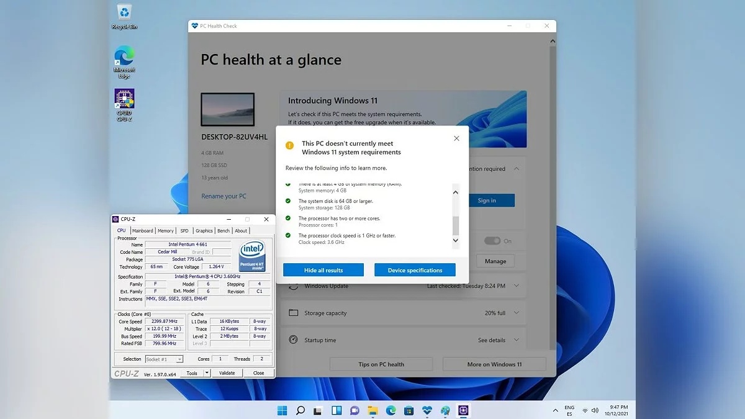Switch to the Mainboard tab in CPU-Z

point(142,230)
